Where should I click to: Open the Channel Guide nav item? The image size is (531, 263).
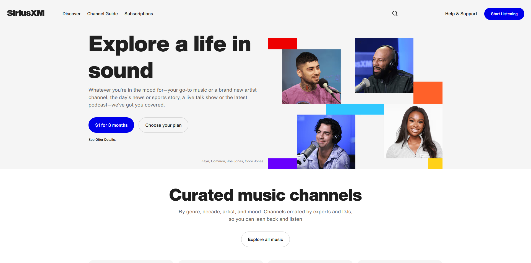(x=102, y=14)
